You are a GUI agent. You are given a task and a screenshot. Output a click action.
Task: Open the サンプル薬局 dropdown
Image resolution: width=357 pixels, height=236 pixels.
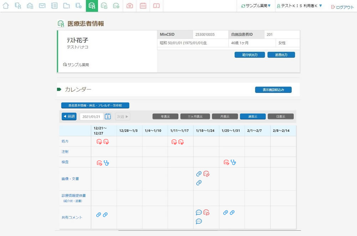click(x=255, y=6)
